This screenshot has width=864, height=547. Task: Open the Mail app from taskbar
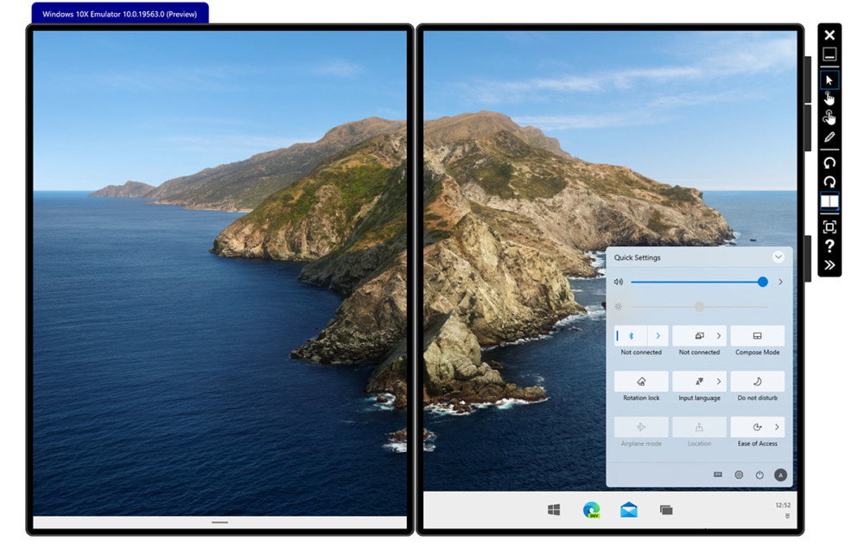click(629, 510)
